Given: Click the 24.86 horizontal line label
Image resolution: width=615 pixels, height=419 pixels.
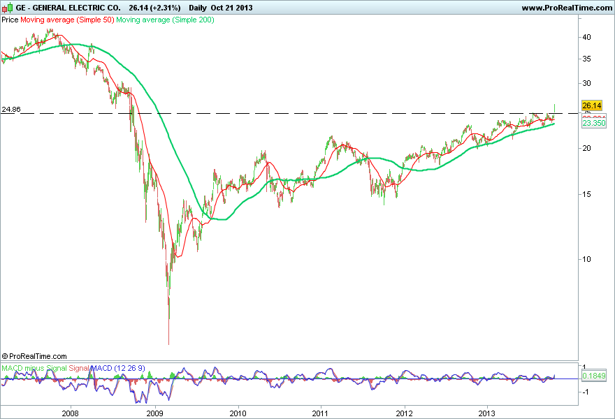Looking at the screenshot, I should 11,110.
